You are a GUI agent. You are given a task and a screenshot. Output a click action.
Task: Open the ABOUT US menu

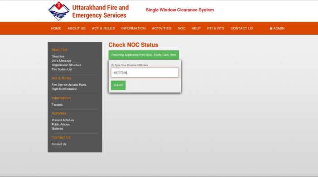click(77, 28)
